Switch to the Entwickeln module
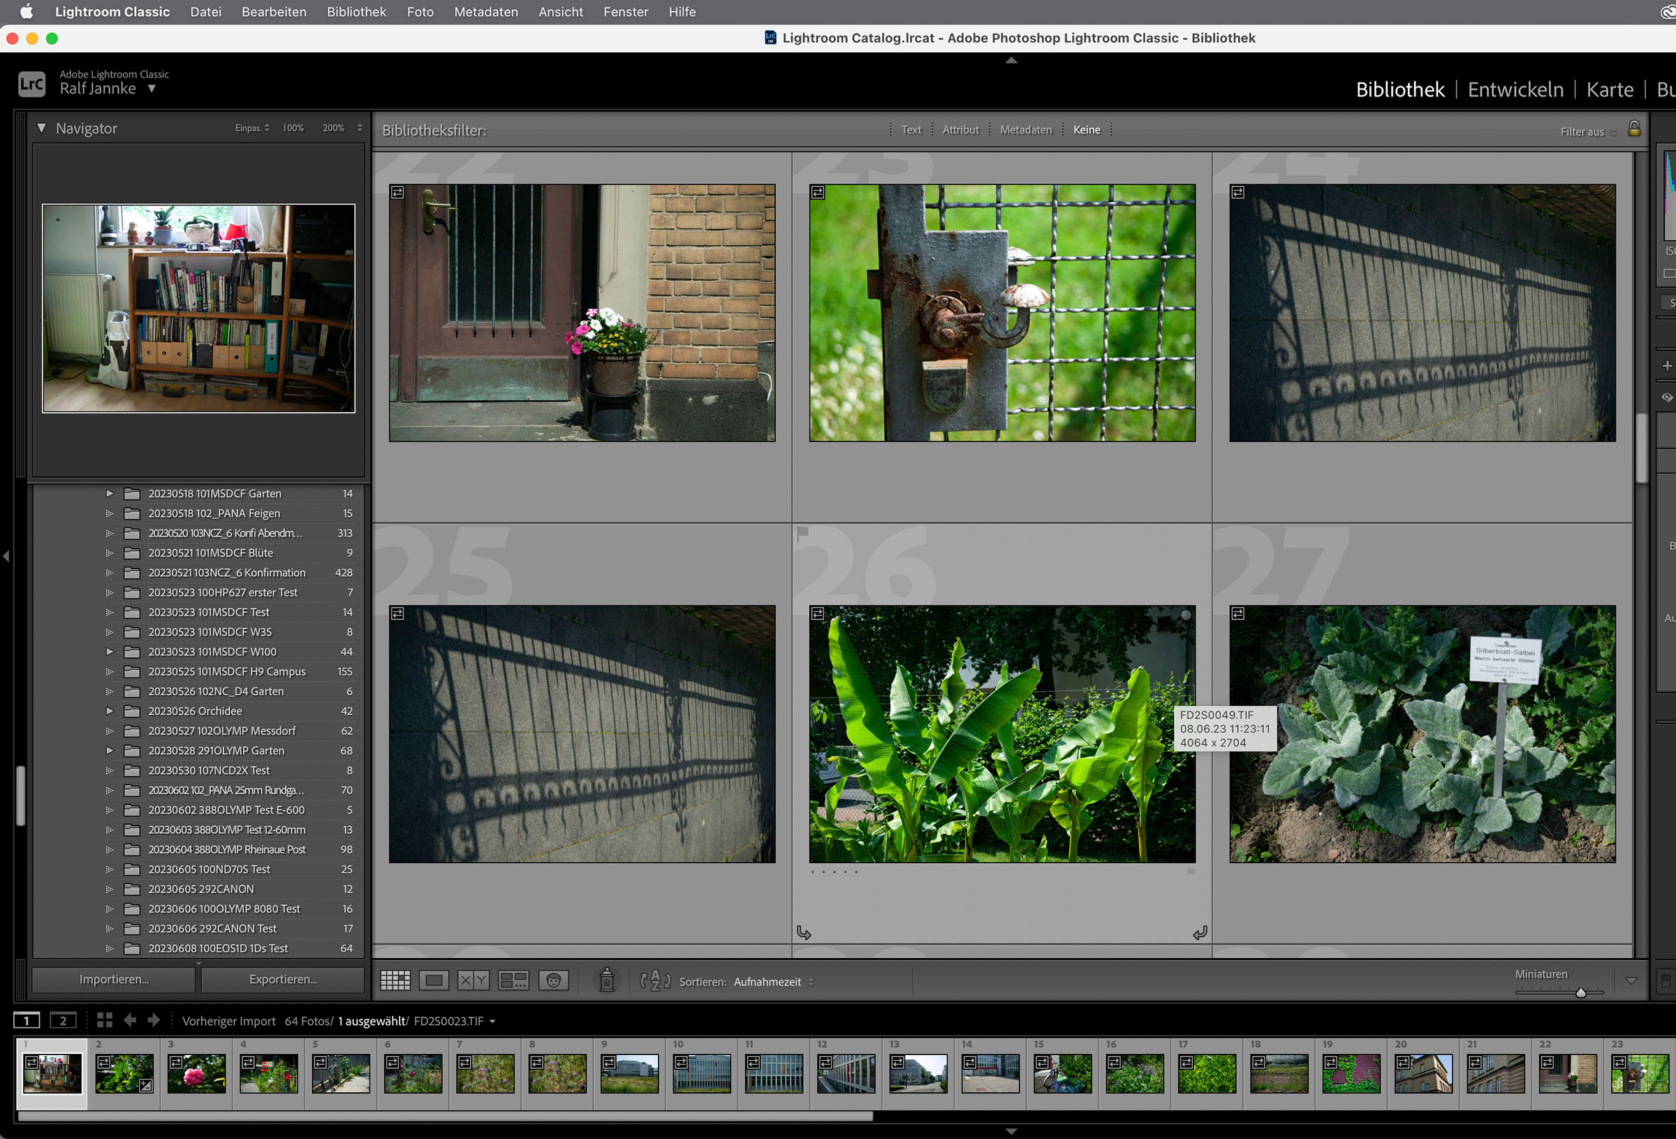The height and width of the screenshot is (1139, 1676). 1515,89
